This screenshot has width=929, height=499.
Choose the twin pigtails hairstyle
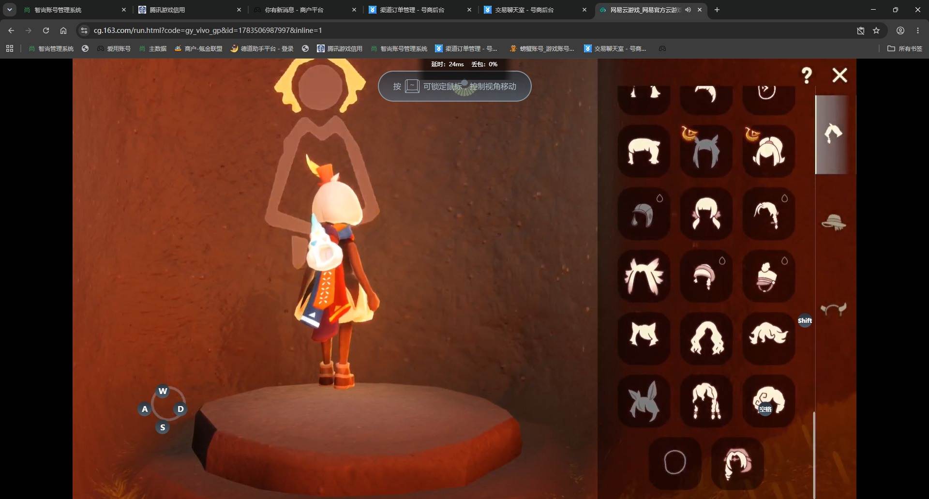pyautogui.click(x=706, y=213)
